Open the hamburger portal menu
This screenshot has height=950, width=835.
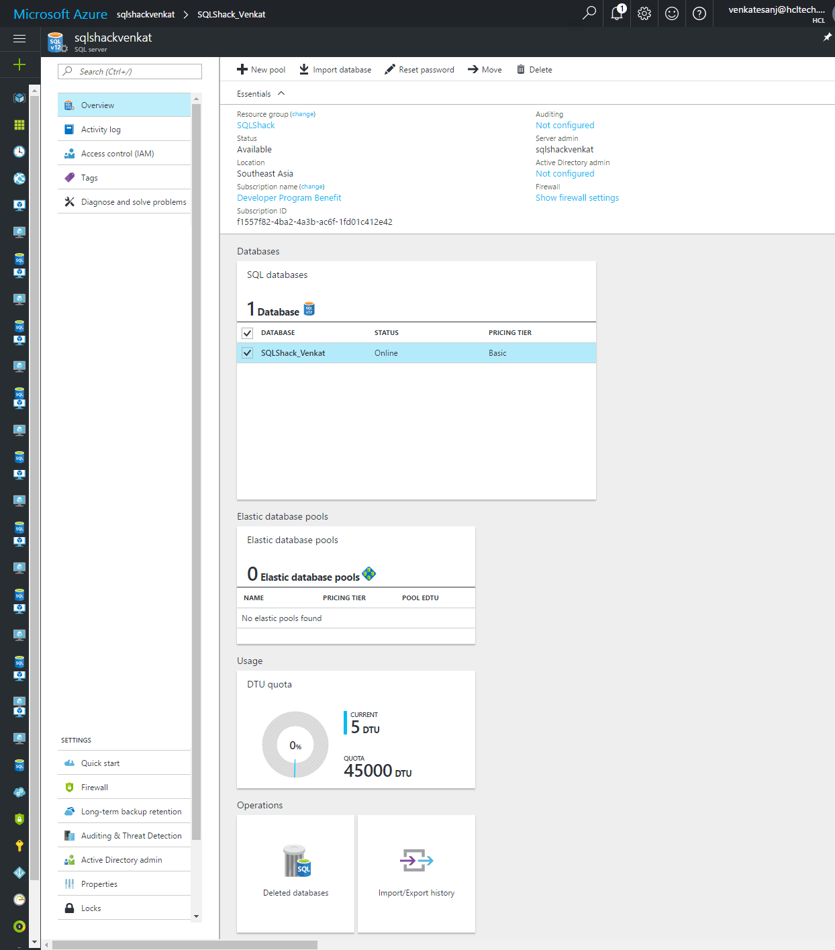(19, 39)
